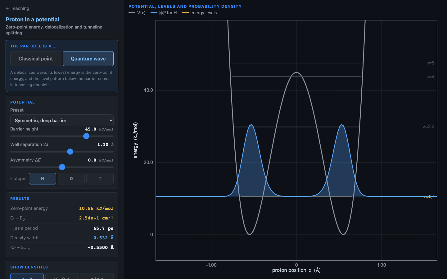The width and height of the screenshot is (447, 279).
Task: Click the v=5 level label on the plot
Action: click(x=430, y=63)
